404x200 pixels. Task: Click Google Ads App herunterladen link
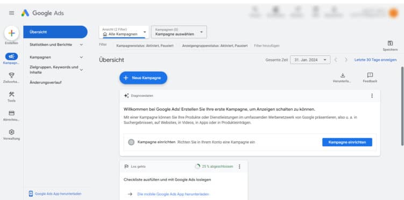(58, 194)
